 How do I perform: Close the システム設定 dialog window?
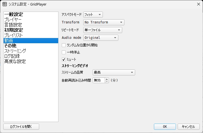198,4
